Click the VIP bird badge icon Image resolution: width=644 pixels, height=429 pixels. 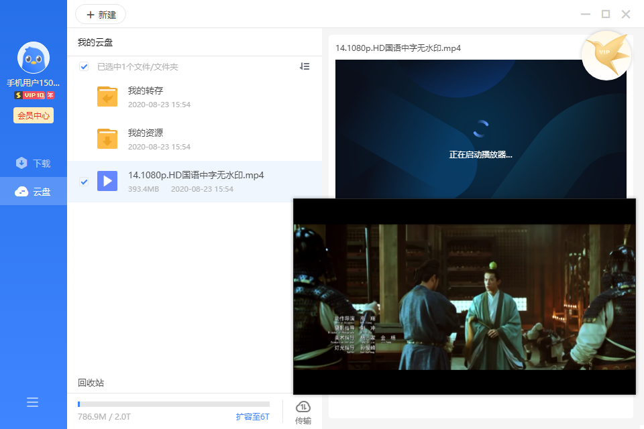coord(606,56)
